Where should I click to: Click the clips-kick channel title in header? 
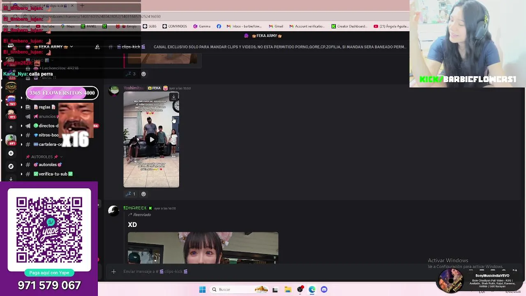click(131, 47)
